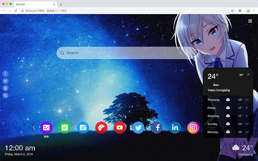This screenshot has width=258, height=161.
Task: Open the purple gallery shortcut icon
Action: tap(46, 127)
